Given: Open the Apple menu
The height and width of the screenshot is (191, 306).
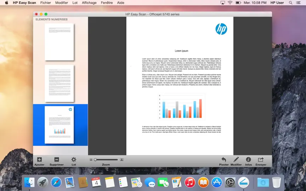Looking at the screenshot, I should pos(6,3).
